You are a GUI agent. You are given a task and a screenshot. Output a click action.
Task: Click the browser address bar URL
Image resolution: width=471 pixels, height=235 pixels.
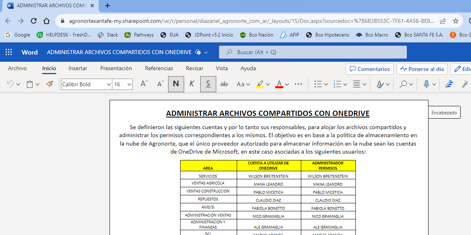(x=252, y=21)
